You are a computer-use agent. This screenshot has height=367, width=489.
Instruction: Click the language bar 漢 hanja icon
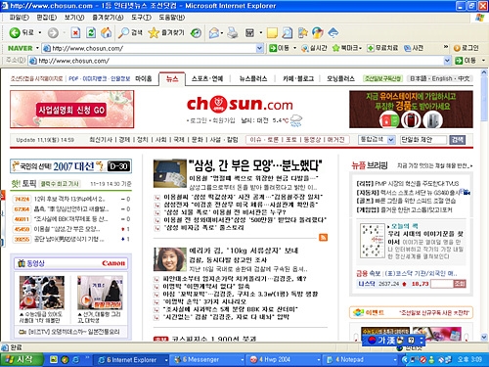[x=390, y=341]
